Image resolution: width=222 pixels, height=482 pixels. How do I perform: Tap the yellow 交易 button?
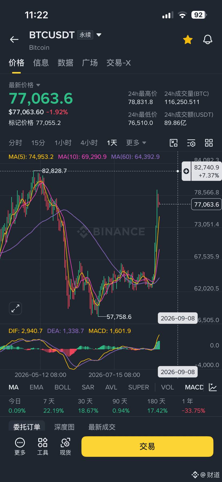click(147, 446)
